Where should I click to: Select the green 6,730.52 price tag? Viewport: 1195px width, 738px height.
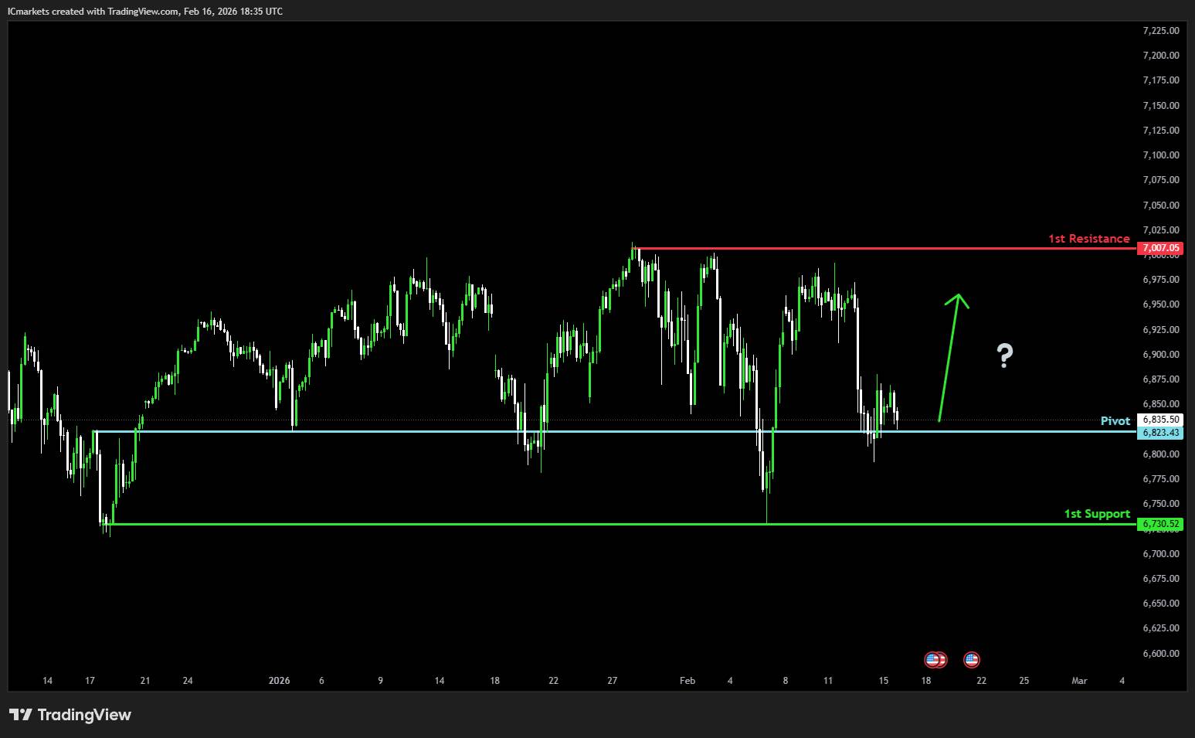pos(1161,524)
